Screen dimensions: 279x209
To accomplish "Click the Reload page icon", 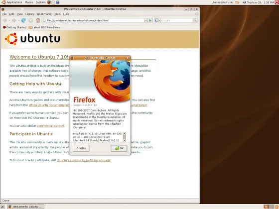I will click(x=23, y=20).
